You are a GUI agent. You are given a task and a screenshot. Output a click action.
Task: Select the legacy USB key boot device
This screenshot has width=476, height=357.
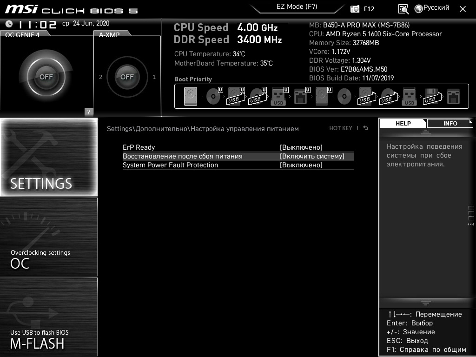[x=409, y=97]
